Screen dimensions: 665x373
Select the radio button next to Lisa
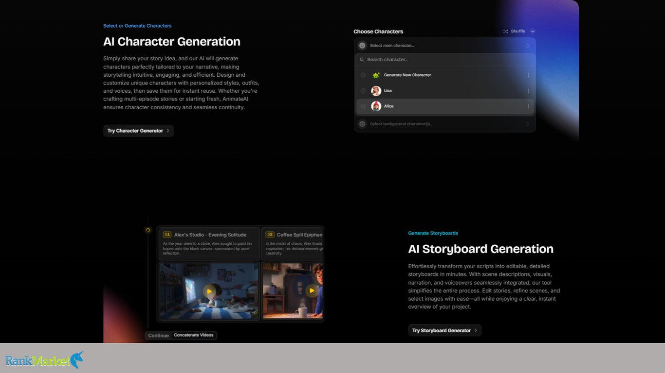click(363, 91)
